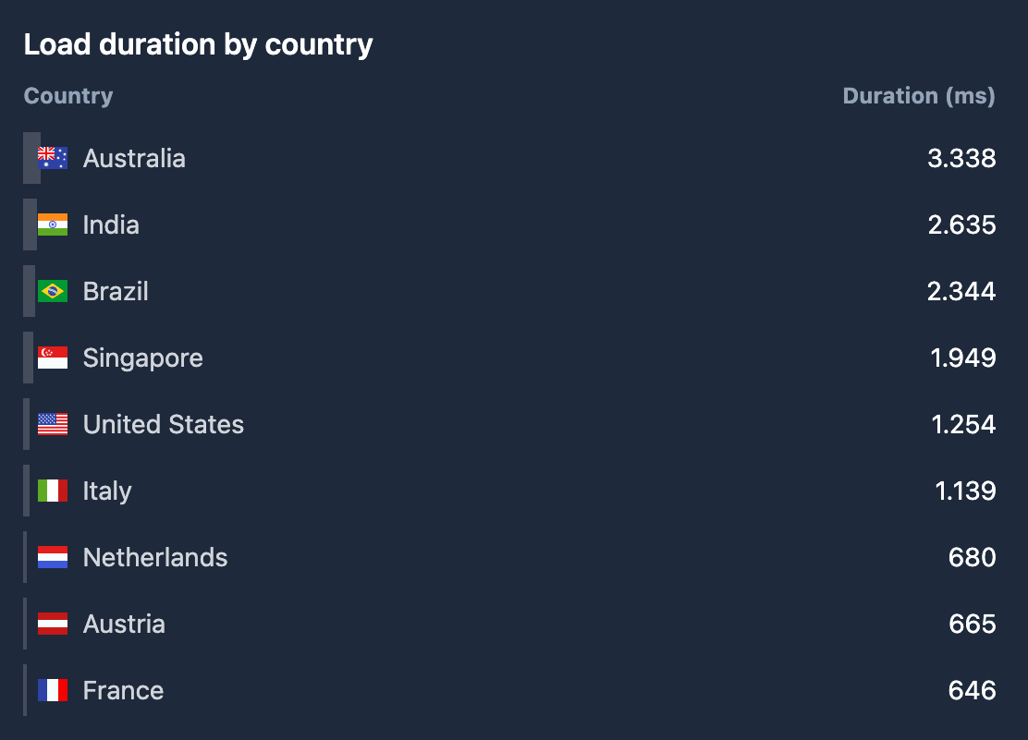Click the 3.338 duration value
Screen dimensions: 1028x740
(x=961, y=158)
